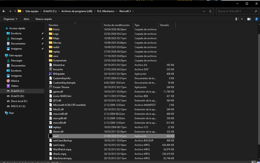Click the BNUpdate application icon

click(51, 74)
